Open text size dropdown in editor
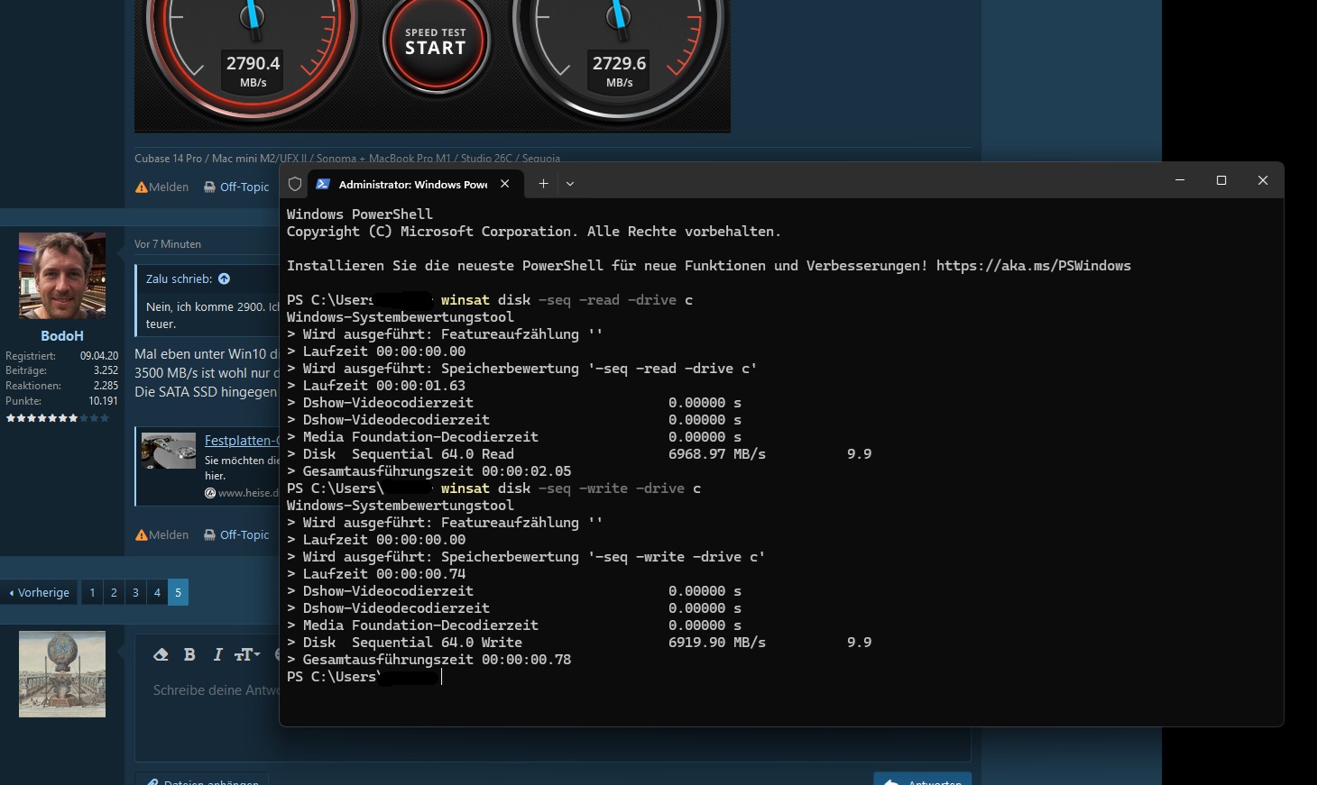 coord(247,654)
